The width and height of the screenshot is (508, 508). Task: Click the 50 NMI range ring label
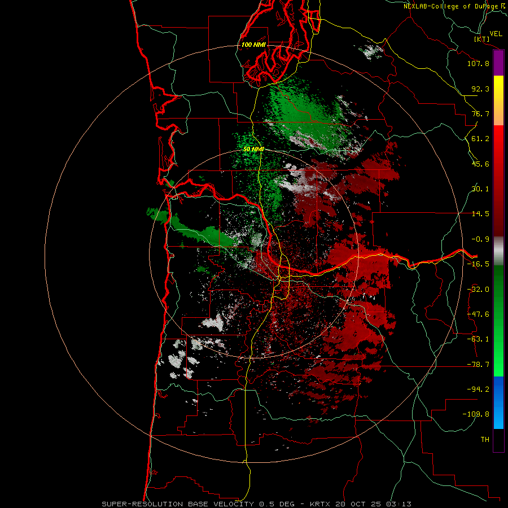click(x=253, y=149)
